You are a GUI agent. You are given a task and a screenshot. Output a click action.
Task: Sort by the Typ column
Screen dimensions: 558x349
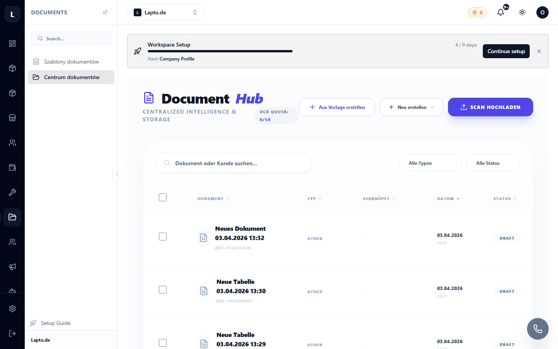click(x=314, y=199)
